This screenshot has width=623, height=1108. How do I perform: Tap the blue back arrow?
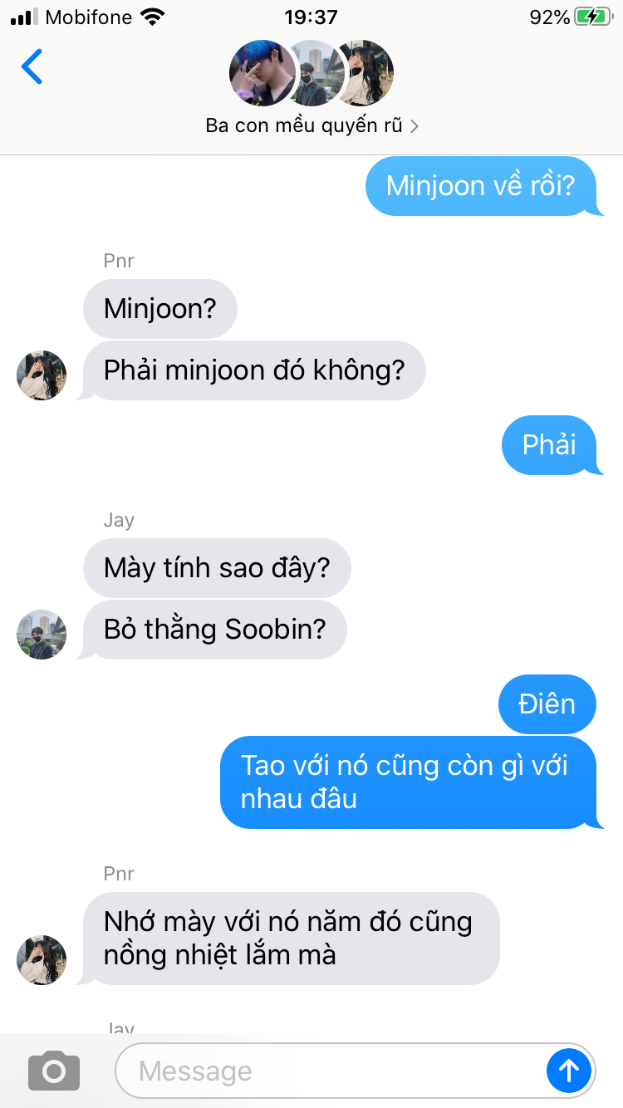pyautogui.click(x=32, y=66)
